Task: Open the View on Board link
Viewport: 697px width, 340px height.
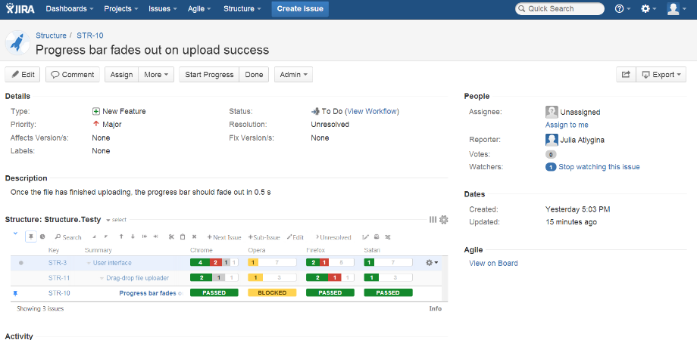Action: pyautogui.click(x=493, y=263)
